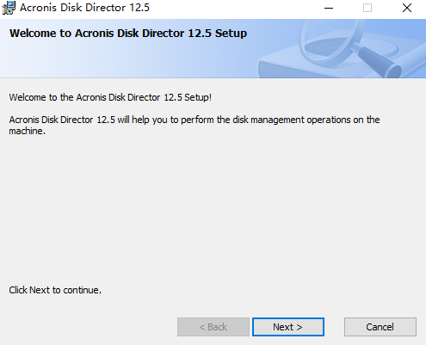Click the Welcome to the Setup! line
The image size is (426, 345).
(110, 97)
